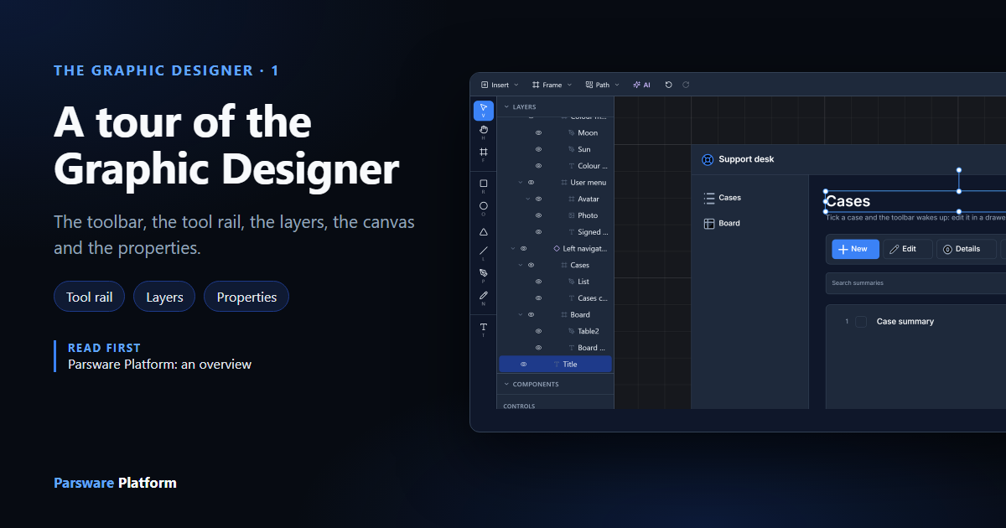Click the text icon of Title layer
This screenshot has width=1006, height=528.
557,365
